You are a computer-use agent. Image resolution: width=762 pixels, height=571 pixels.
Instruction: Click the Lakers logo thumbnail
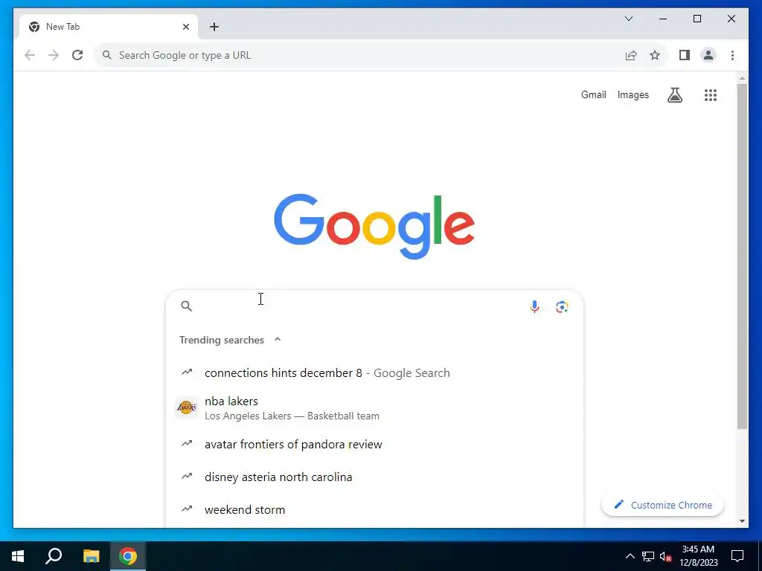click(x=187, y=407)
